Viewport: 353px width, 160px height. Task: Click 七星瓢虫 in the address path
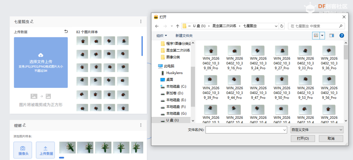point(250,26)
